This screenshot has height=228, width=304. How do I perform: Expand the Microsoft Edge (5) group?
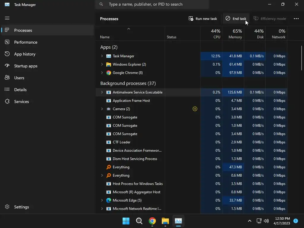pos(102,200)
